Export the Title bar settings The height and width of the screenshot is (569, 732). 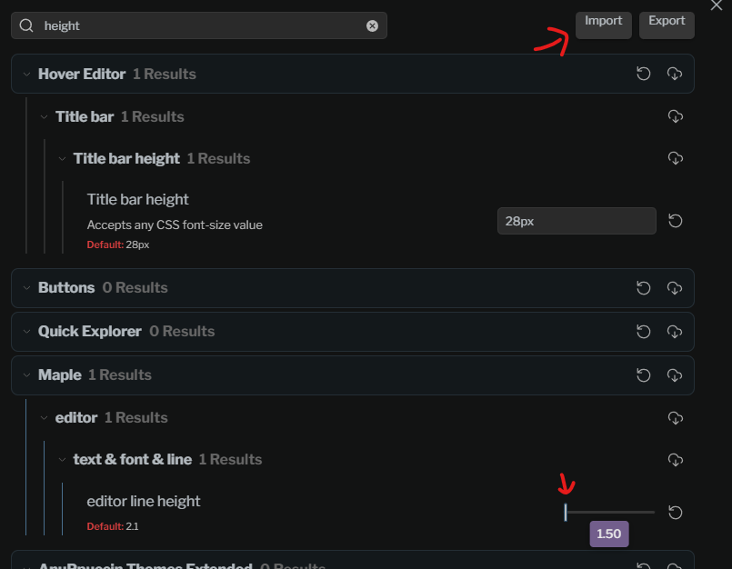pyautogui.click(x=675, y=116)
